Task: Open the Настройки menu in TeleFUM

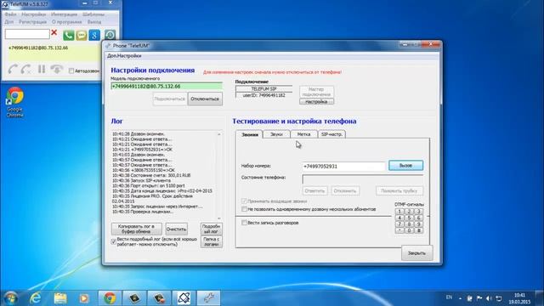Action: (x=34, y=14)
